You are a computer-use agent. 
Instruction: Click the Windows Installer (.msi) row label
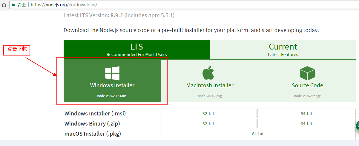pyautogui.click(x=95, y=114)
